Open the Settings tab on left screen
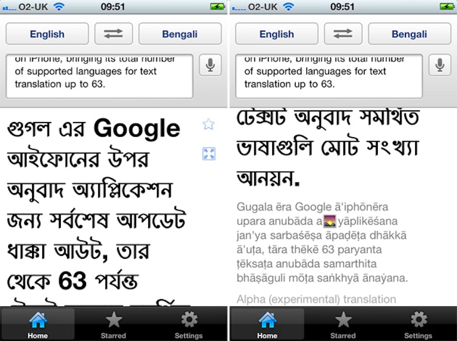This screenshot has height=341, width=457. (189, 324)
